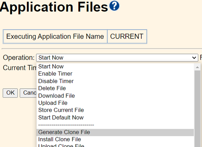Choose Install Clone File

(x=60, y=139)
